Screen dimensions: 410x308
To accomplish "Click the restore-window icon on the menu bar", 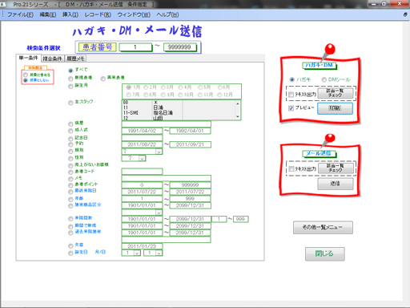I will 405,14.
